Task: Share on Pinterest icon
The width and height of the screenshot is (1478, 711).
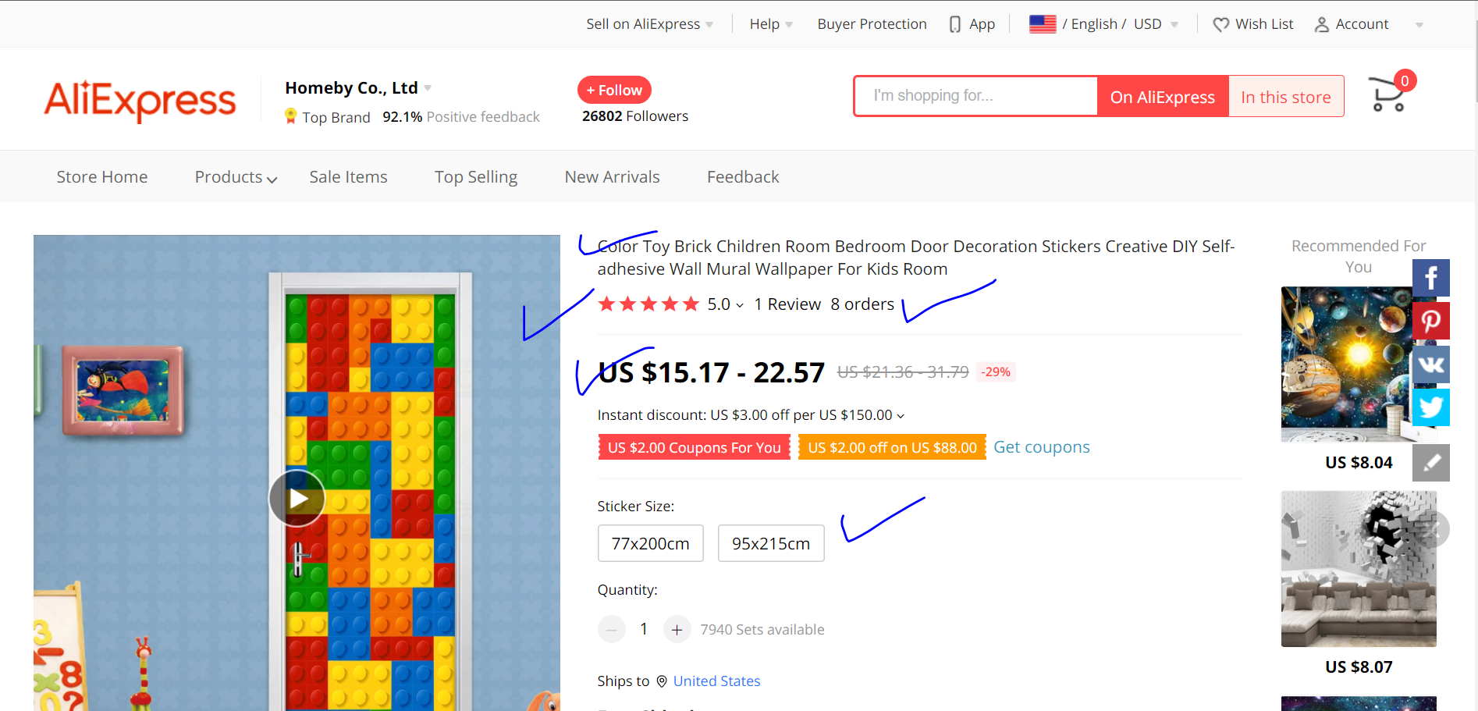Action: tap(1431, 321)
